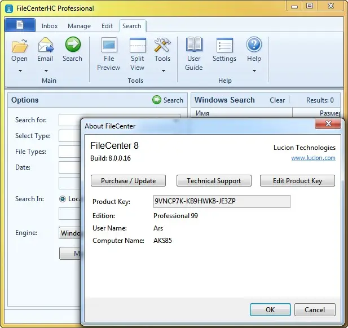348x328 pixels.
Task: Click the Product Key text field
Action: [x=222, y=201]
